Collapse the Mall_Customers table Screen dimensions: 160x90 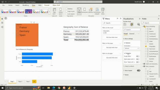coord(143,66)
